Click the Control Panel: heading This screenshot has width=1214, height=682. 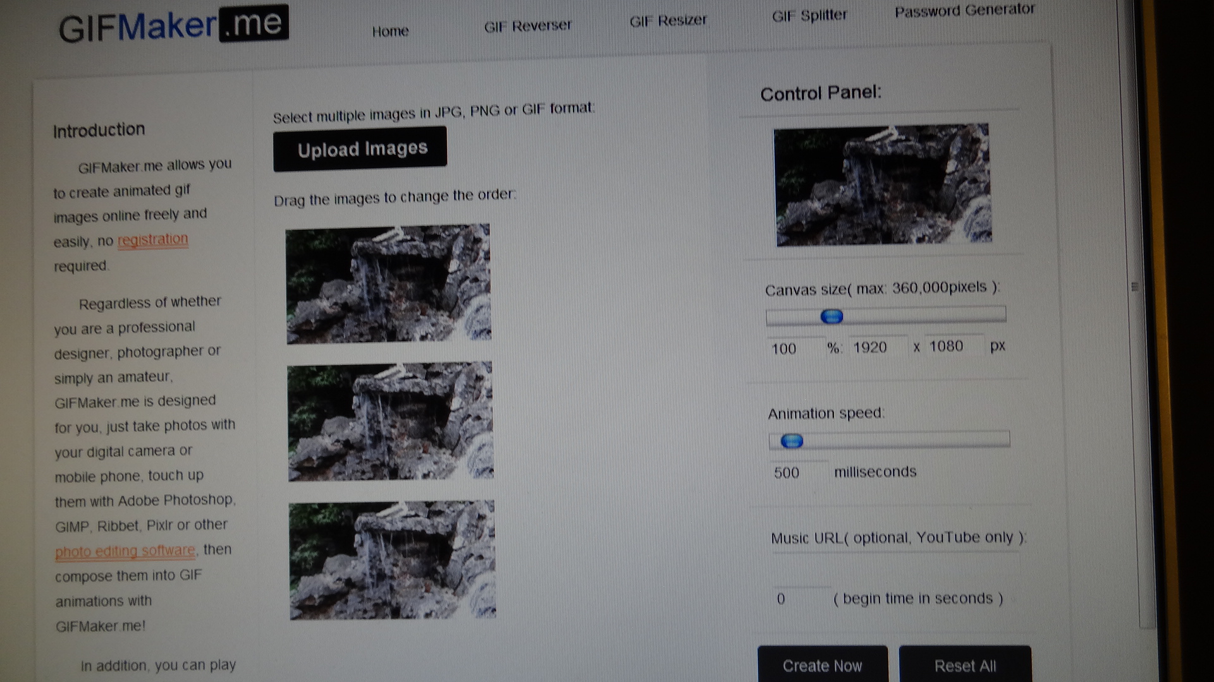pos(821,93)
